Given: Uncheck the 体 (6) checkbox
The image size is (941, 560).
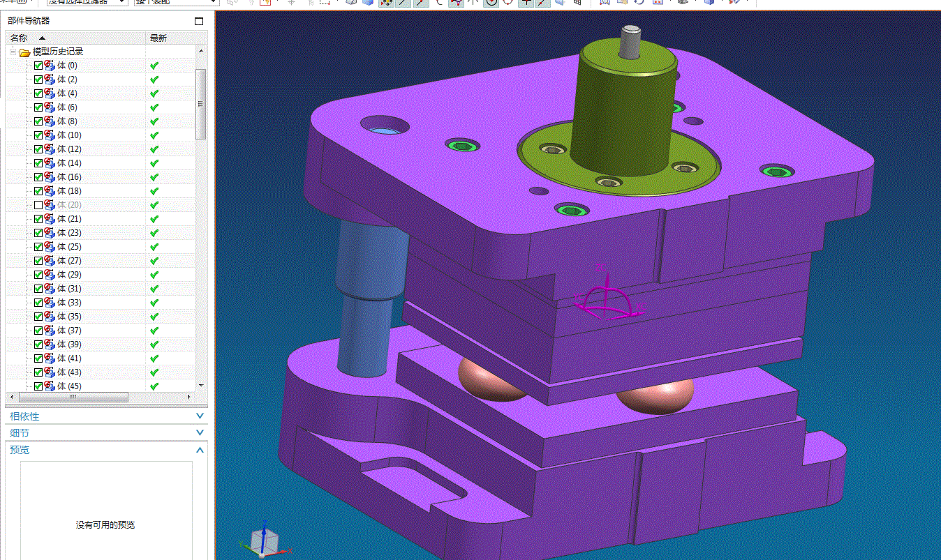Looking at the screenshot, I should click(38, 107).
